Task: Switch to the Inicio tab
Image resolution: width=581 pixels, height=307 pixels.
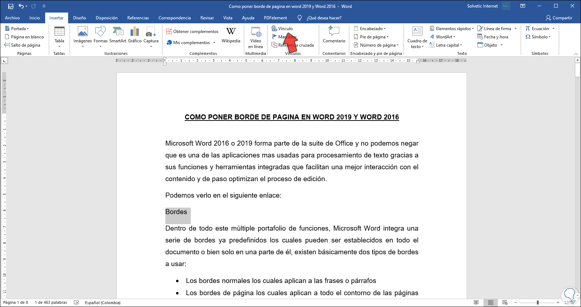Action: pos(35,18)
